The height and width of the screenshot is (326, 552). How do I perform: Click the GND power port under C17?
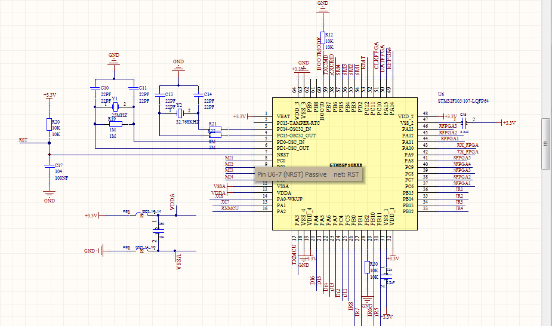coord(49,194)
